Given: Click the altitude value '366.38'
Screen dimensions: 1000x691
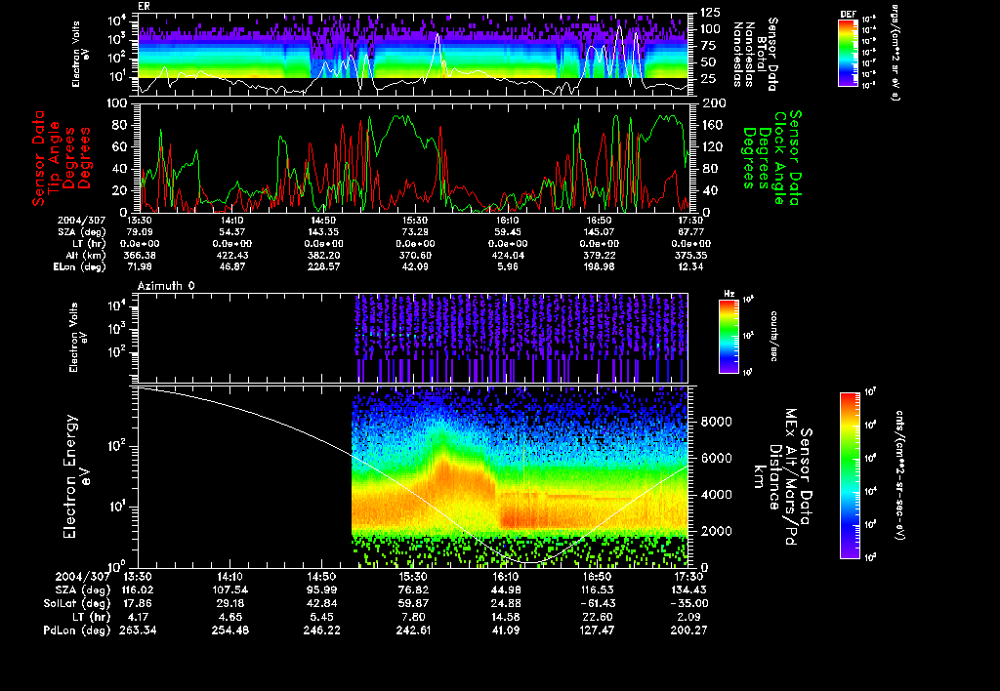Looking at the screenshot, I should (x=139, y=256).
